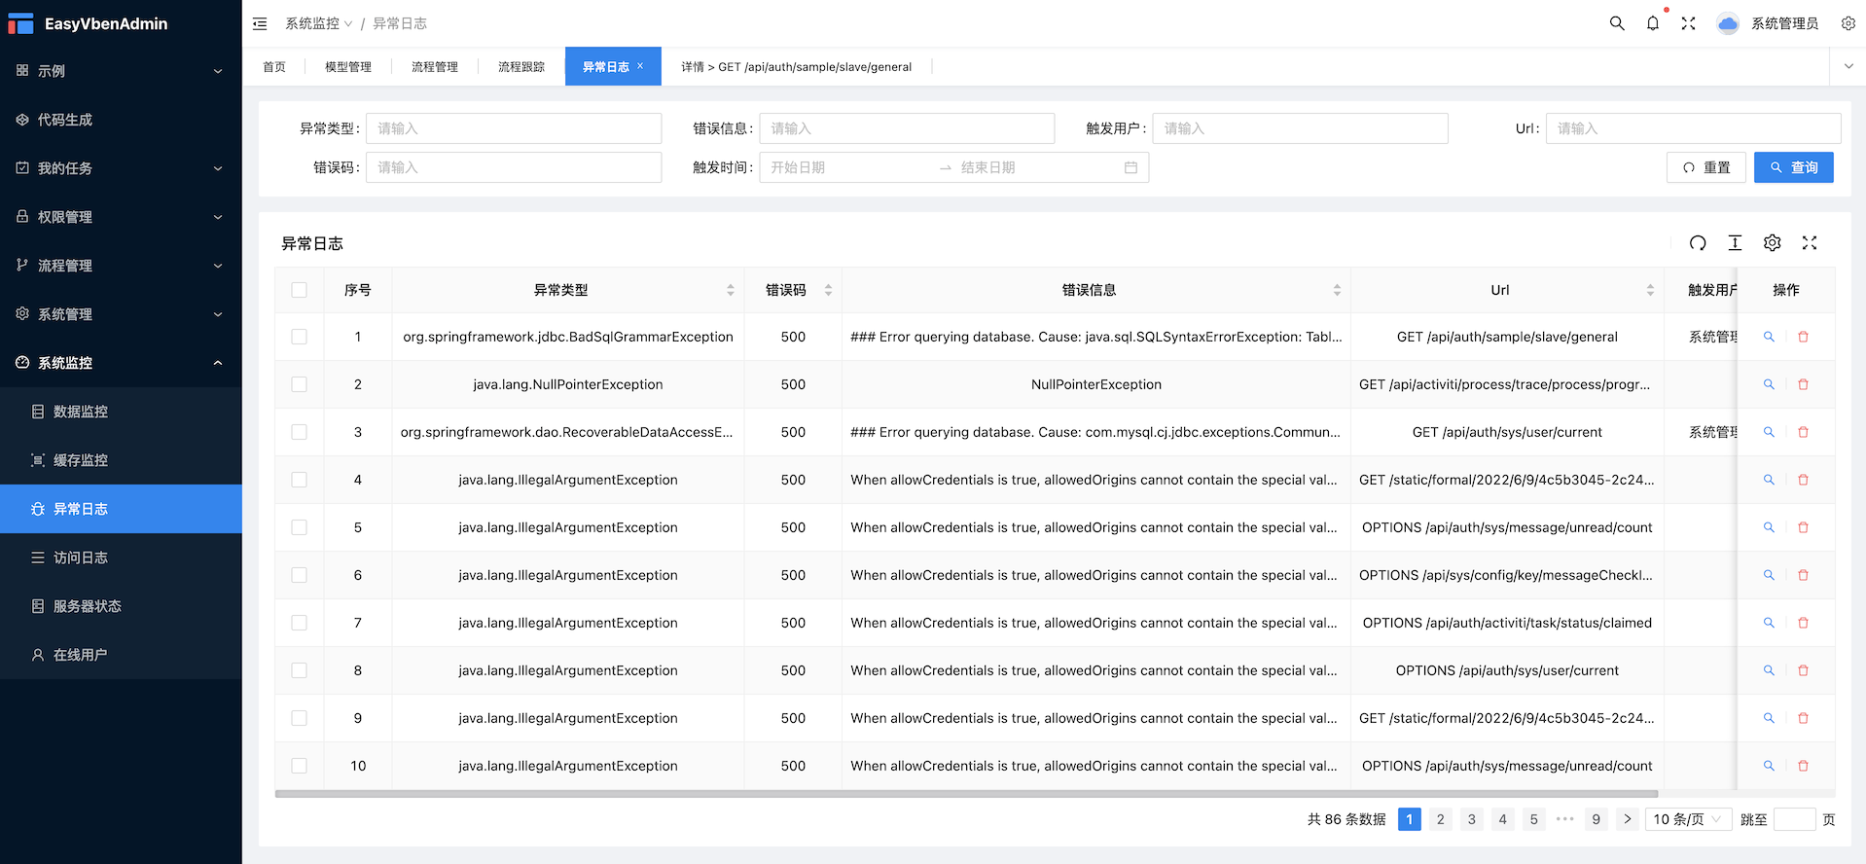Open the 系统监控 breadcrumb dropdown
1866x864 pixels.
point(319,23)
